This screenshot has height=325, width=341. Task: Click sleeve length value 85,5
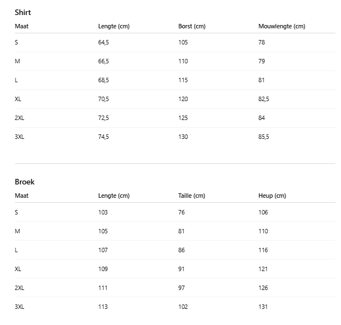point(264,137)
